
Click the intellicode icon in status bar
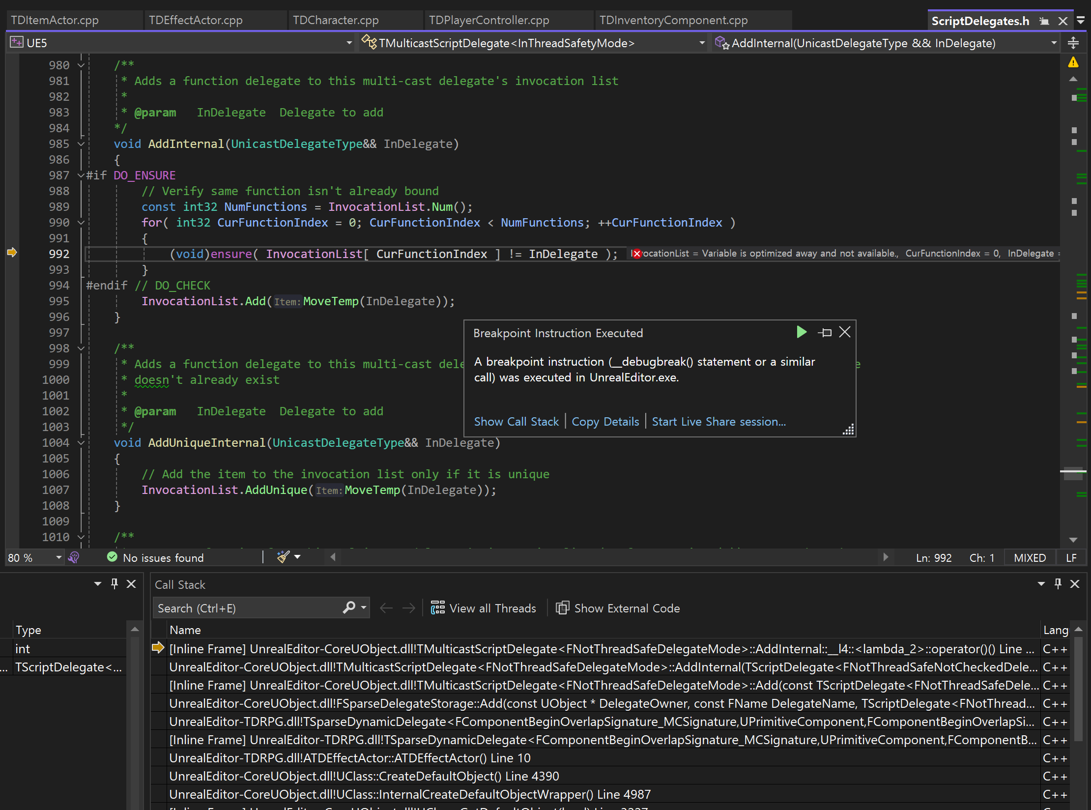coord(74,557)
